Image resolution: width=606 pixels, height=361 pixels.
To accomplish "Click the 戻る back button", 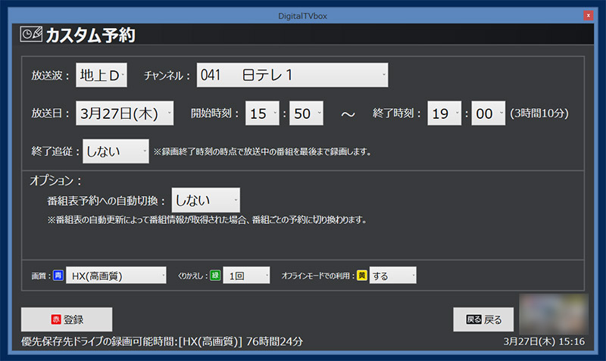I will 483,319.
